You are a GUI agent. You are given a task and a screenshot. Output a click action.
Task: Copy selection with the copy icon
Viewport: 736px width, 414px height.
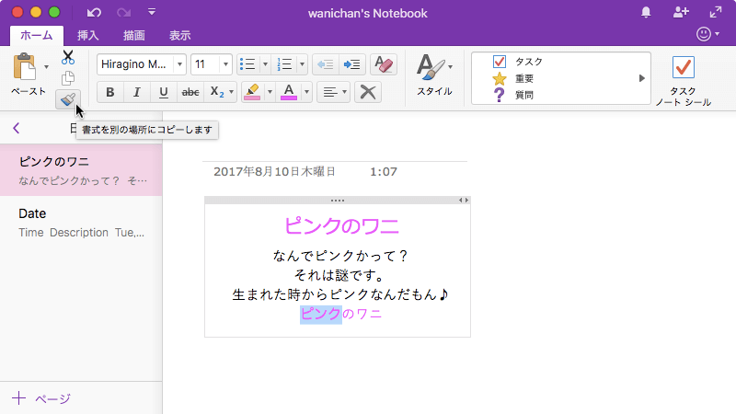[x=68, y=78]
